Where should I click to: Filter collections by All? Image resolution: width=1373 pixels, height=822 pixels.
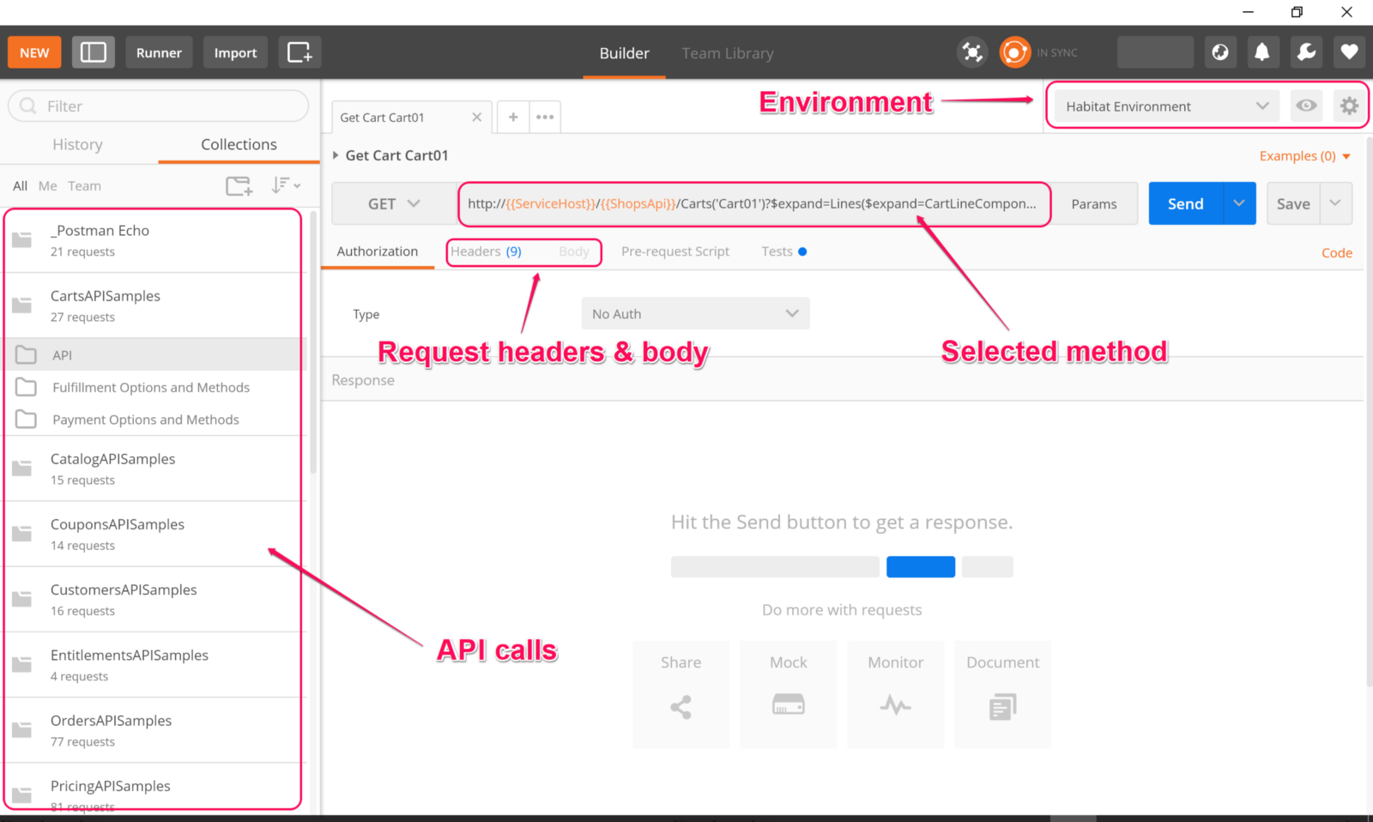pos(21,185)
